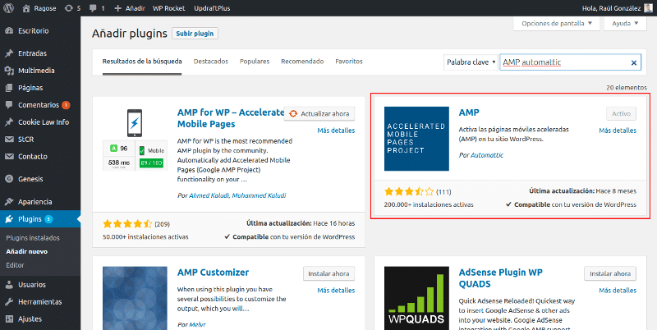
Task: Open Herramientas section
Action: pyautogui.click(x=40, y=301)
